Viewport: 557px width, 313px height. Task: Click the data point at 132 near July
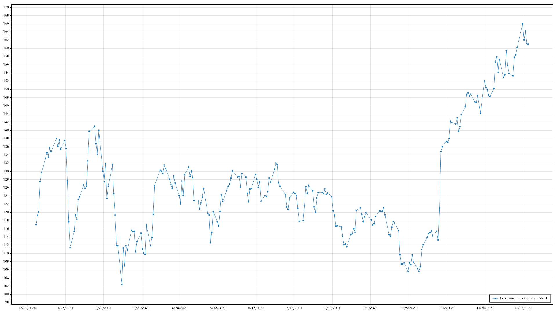(276, 163)
